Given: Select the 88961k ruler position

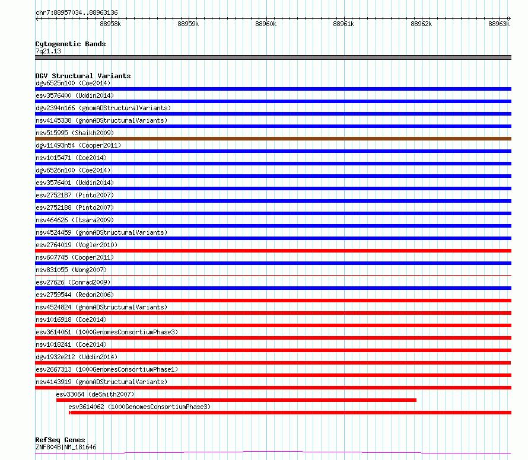Looking at the screenshot, I should click(343, 24).
